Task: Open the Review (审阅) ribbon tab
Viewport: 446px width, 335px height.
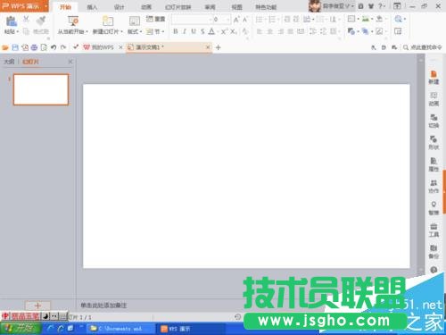Action: (x=210, y=7)
